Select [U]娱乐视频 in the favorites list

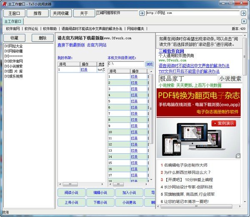click(14, 76)
